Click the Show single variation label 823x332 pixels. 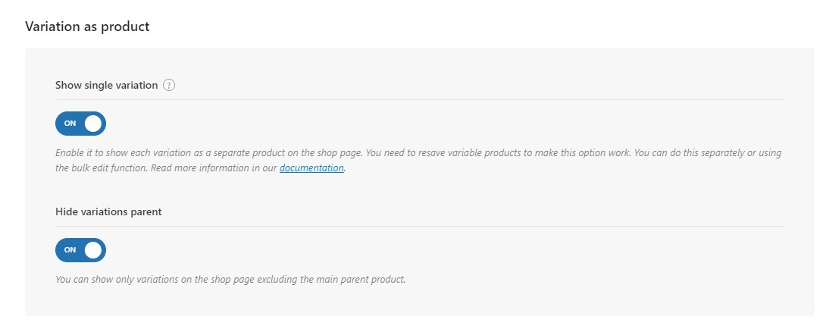point(107,85)
